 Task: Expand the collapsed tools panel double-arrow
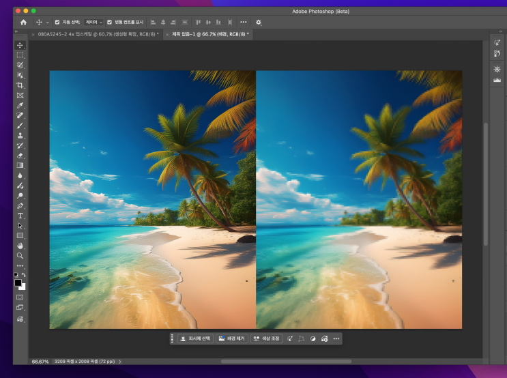[x=16, y=31]
